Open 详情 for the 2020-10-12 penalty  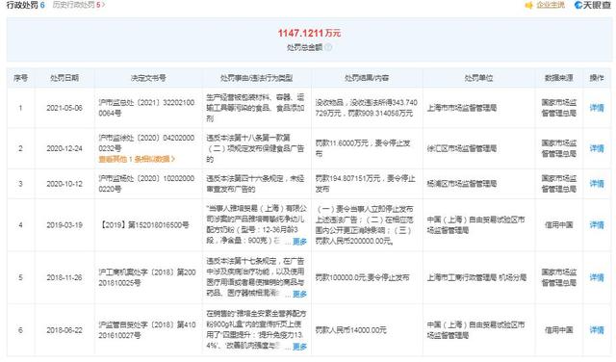pos(597,184)
